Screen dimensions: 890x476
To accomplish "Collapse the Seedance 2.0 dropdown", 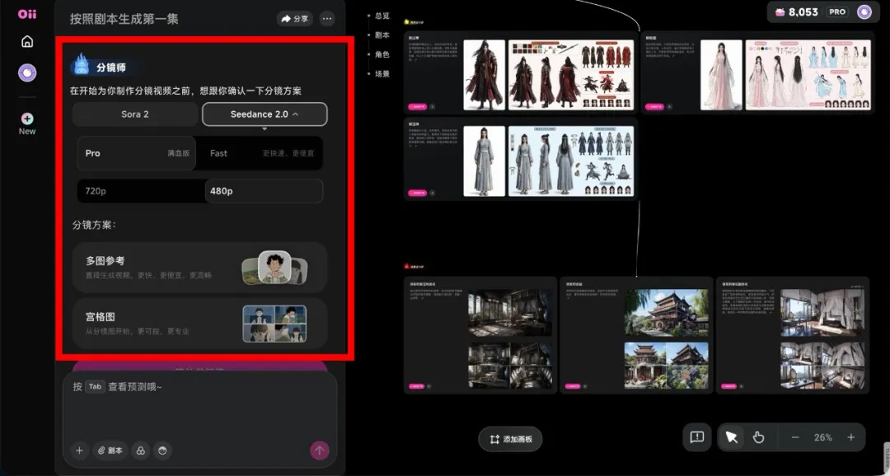I will click(265, 114).
